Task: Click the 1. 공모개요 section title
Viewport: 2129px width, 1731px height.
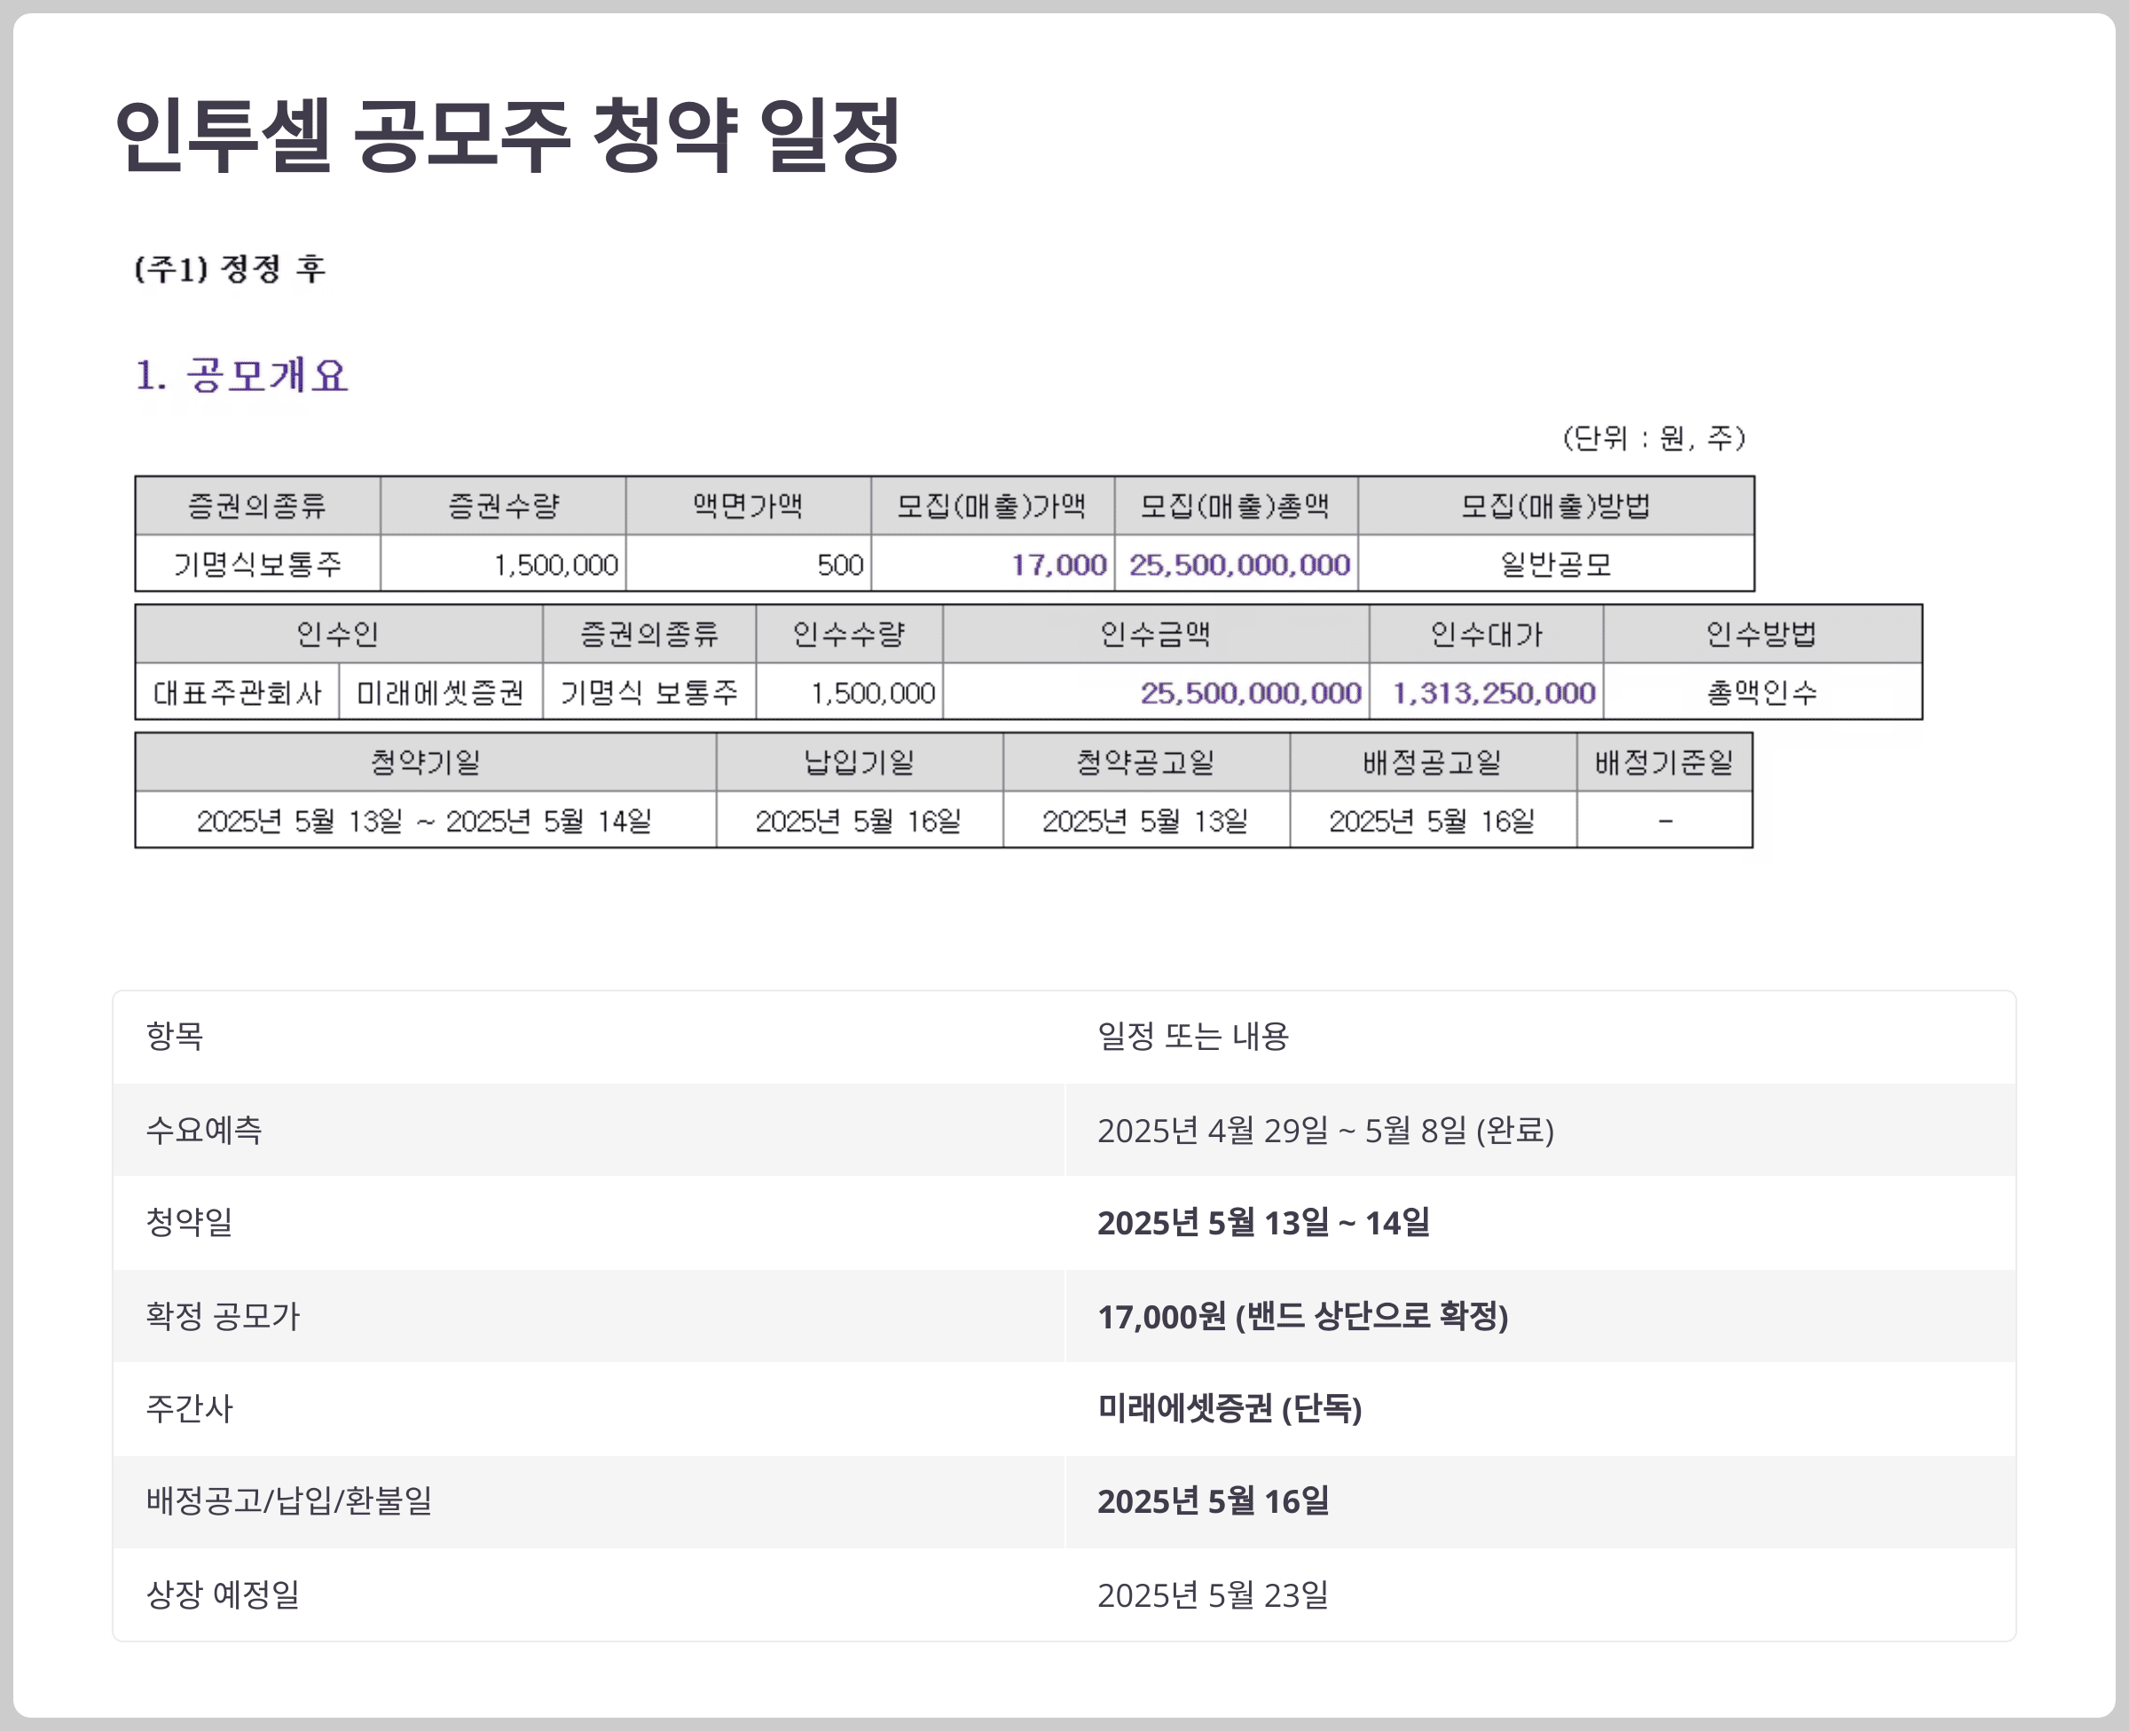Action: (241, 376)
